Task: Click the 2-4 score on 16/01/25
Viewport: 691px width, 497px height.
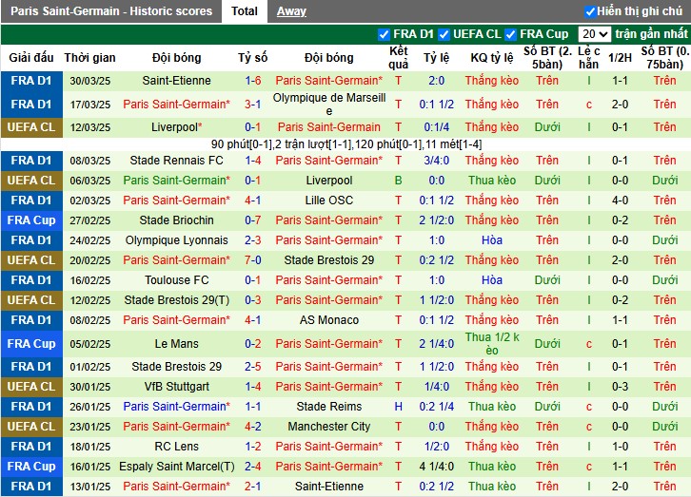Action: (x=253, y=467)
